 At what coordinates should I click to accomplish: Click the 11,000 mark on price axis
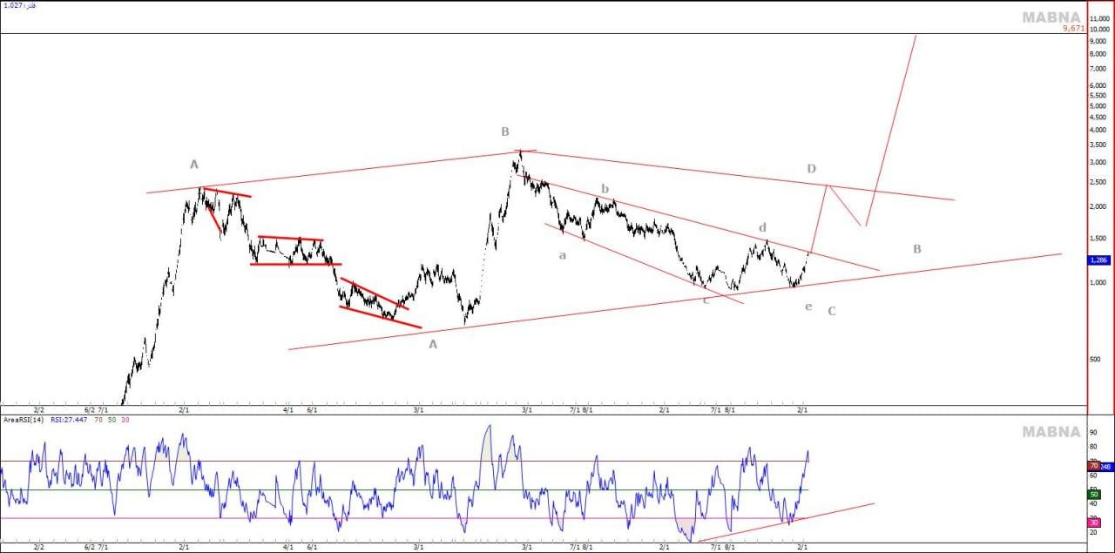[x=1099, y=17]
